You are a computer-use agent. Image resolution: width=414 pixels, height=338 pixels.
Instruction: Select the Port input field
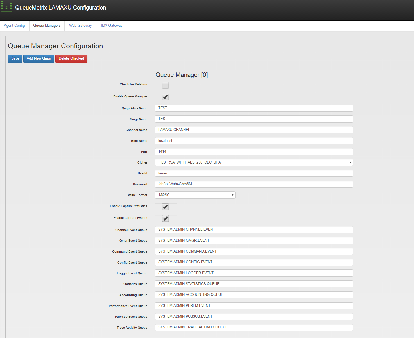coord(254,152)
